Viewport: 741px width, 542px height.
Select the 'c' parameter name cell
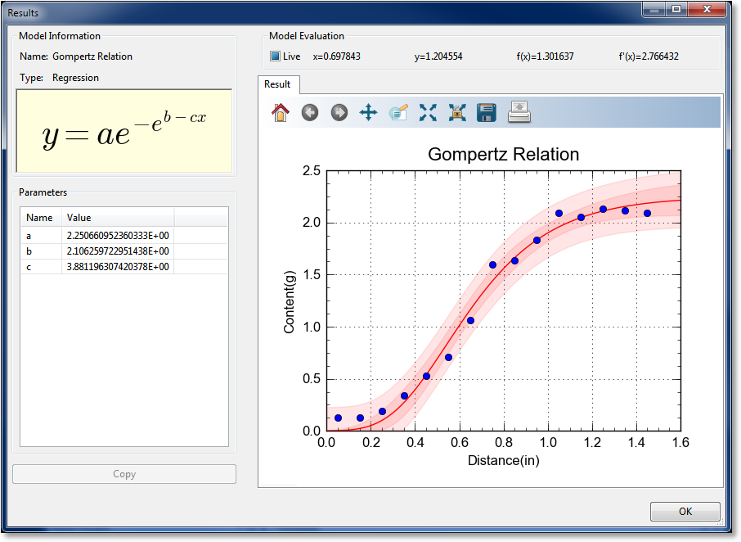[42, 267]
